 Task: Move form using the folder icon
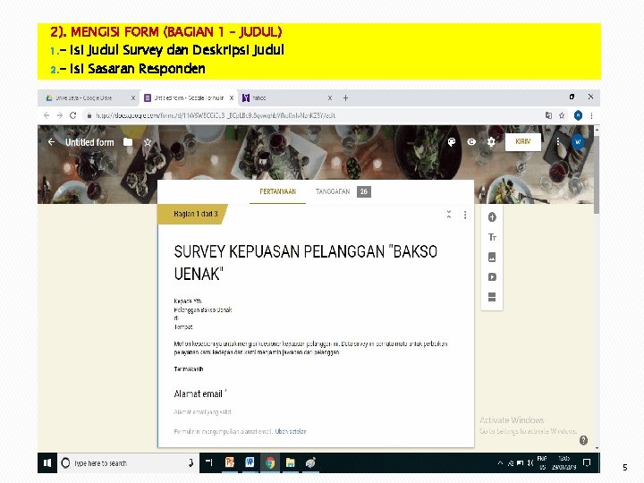coord(128,142)
